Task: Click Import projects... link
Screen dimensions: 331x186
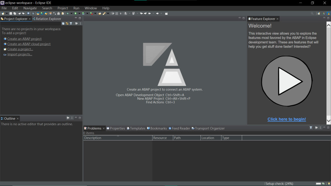Action: [x=20, y=54]
